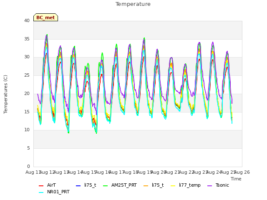Toggle the li77_temp legend entry

click(x=185, y=185)
